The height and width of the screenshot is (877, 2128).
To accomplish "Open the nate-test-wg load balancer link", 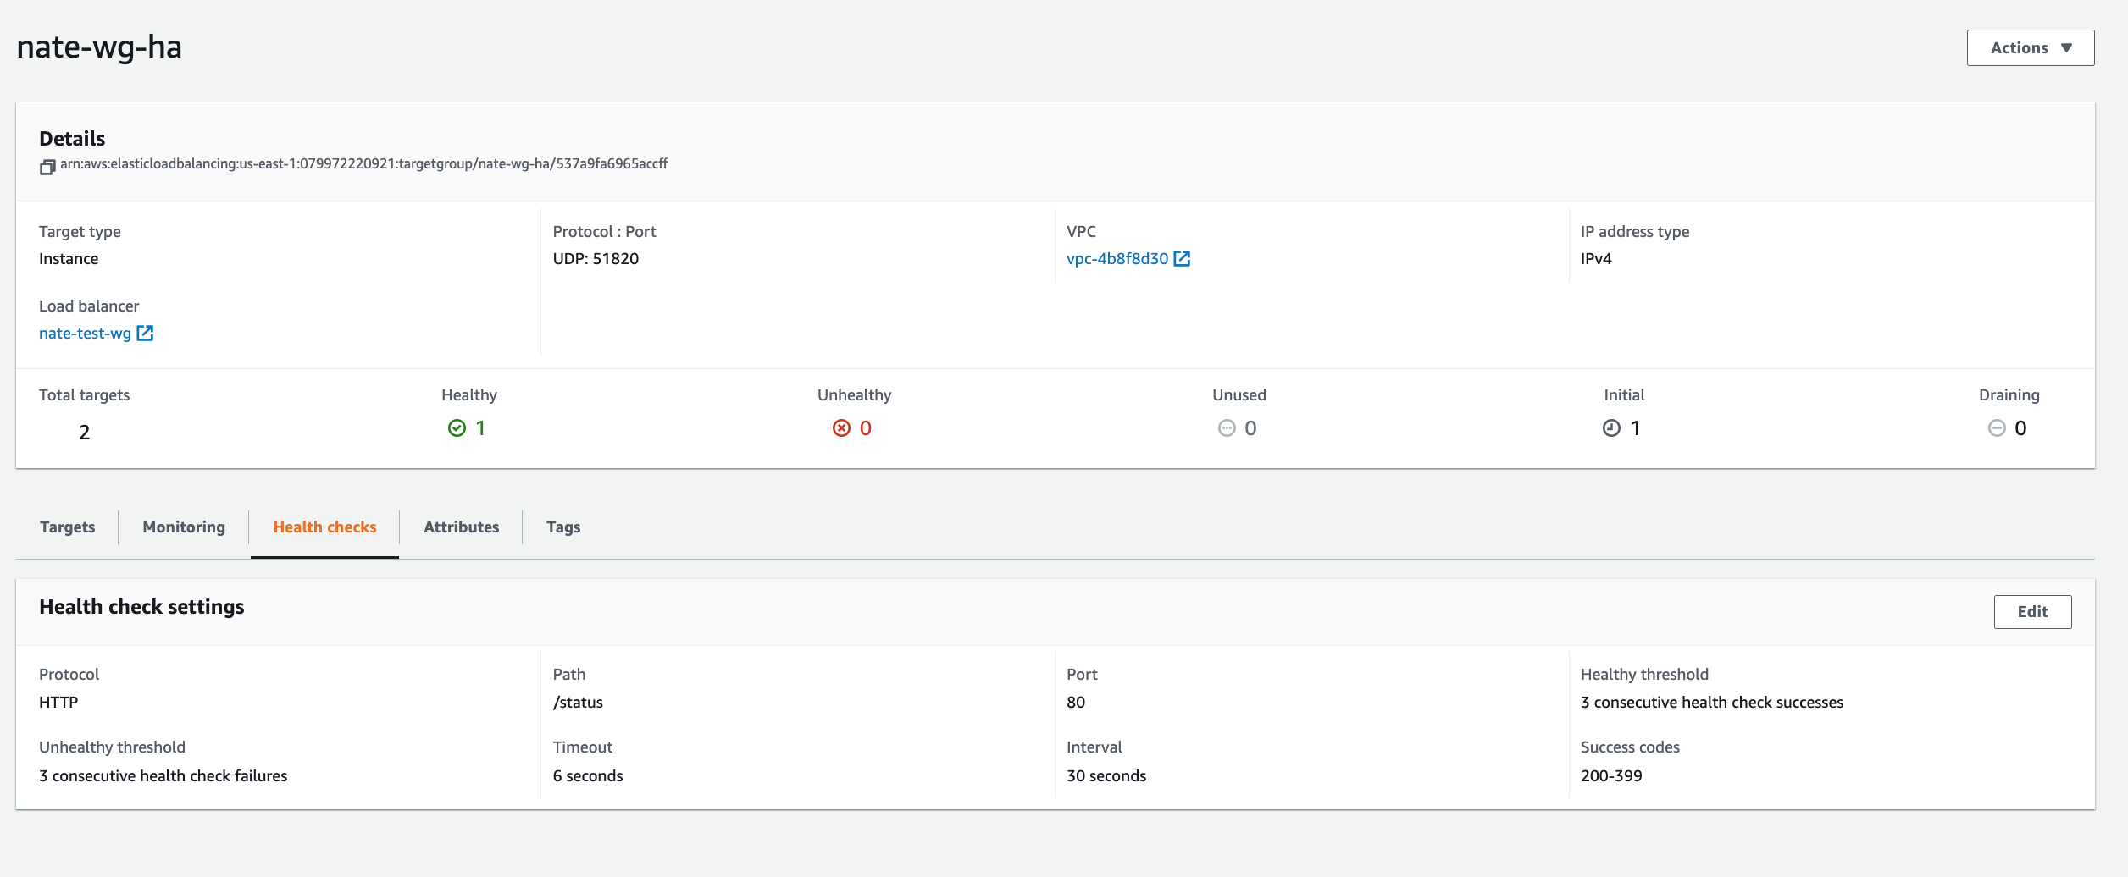I will point(85,334).
